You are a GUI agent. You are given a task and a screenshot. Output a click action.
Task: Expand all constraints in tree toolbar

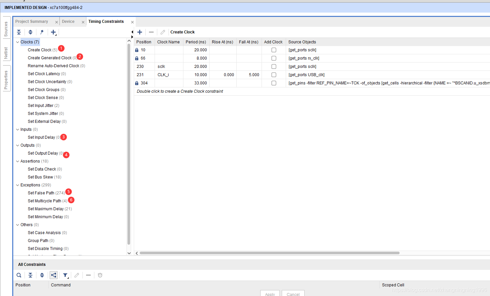[x=30, y=32]
